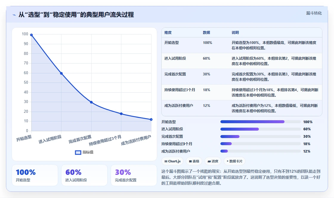Screen dimensions: 334x198
Task: Click the 持续使用超过3个月 progress bar
Action: point(260,144)
